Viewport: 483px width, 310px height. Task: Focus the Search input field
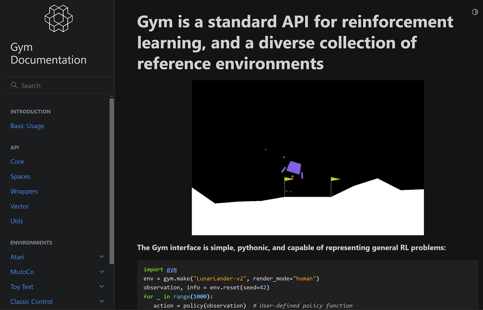(x=59, y=85)
